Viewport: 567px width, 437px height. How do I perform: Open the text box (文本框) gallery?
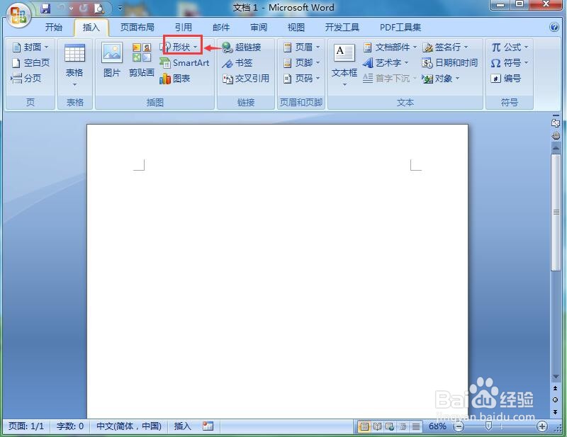click(x=344, y=65)
